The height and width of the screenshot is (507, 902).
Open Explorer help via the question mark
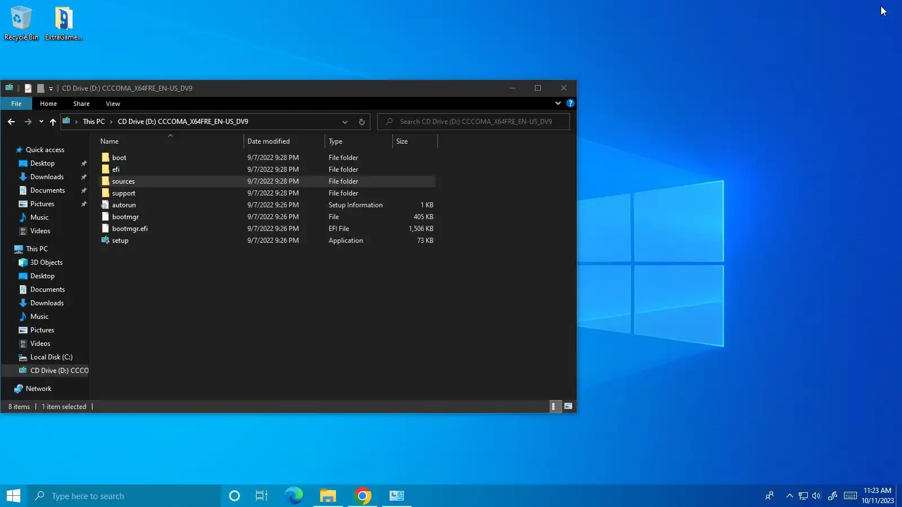(x=570, y=103)
